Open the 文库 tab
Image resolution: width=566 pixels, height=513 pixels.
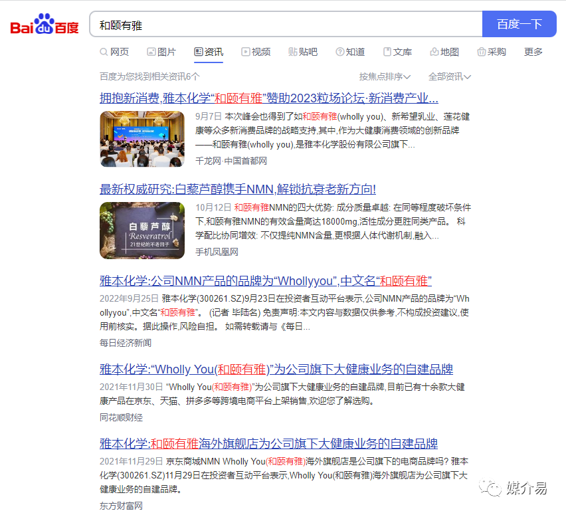pyautogui.click(x=397, y=52)
